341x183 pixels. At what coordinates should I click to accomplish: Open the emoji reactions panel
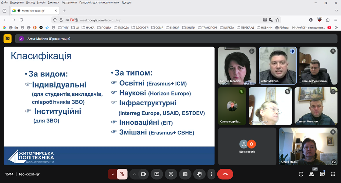(171, 174)
